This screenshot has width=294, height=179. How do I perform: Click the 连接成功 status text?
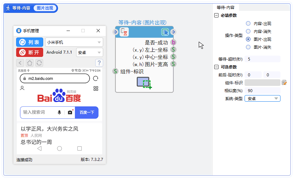(24, 160)
